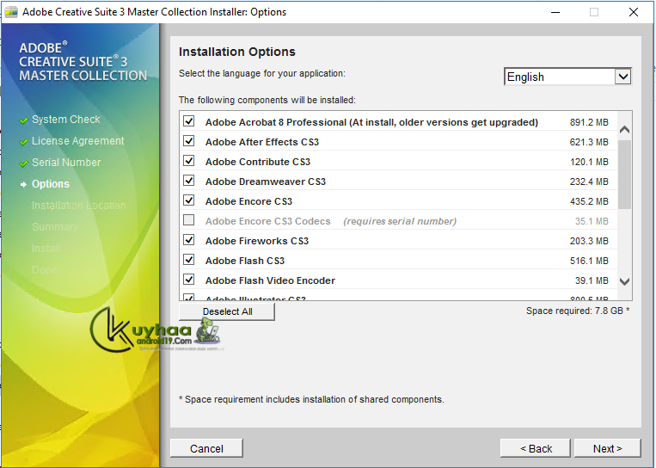The image size is (656, 468).
Task: Go back with the < Back button
Action: (x=536, y=448)
